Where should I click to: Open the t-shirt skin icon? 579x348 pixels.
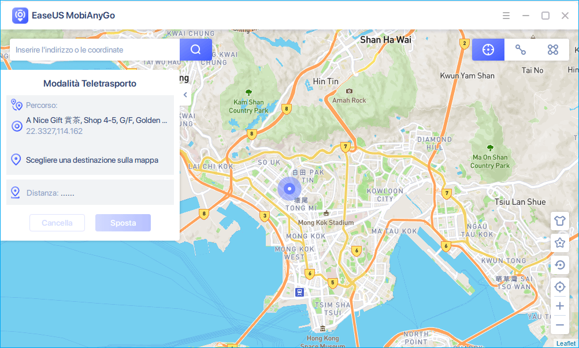(x=559, y=220)
